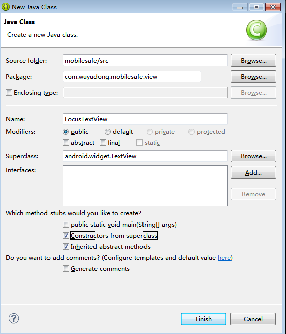286x334 pixels.
Task: Browse for the Package
Action: (x=254, y=77)
